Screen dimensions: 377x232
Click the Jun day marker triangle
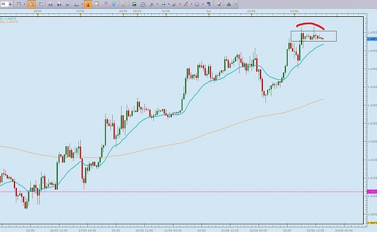pos(209,15)
